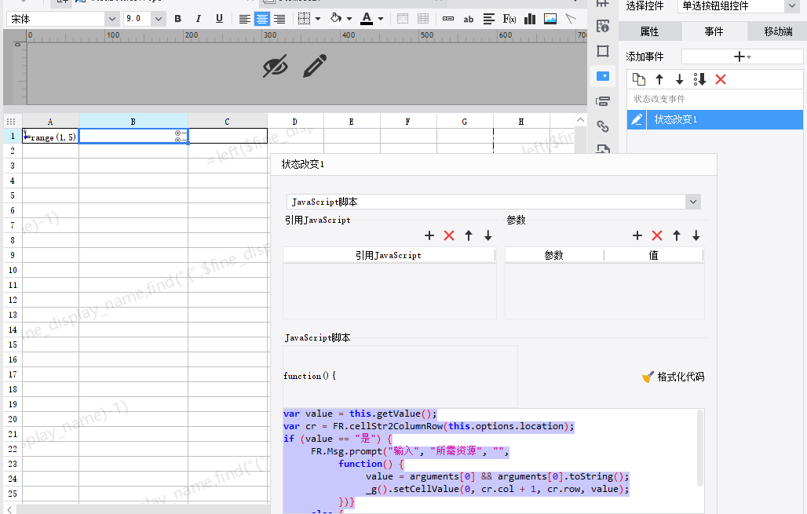This screenshot has height=514, width=807.
Task: Click the code editor vertical scrollbar
Action: point(700,447)
